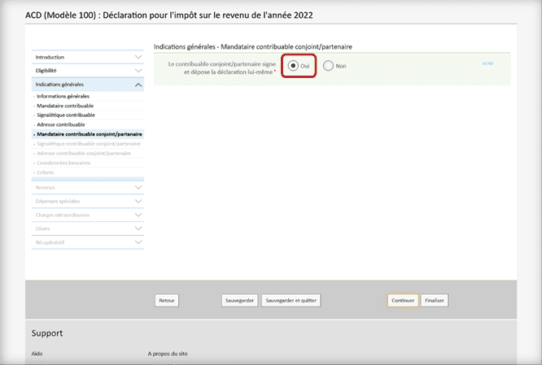Expand the Dépenses spéciales section chevron
542x365 pixels.
(138, 201)
